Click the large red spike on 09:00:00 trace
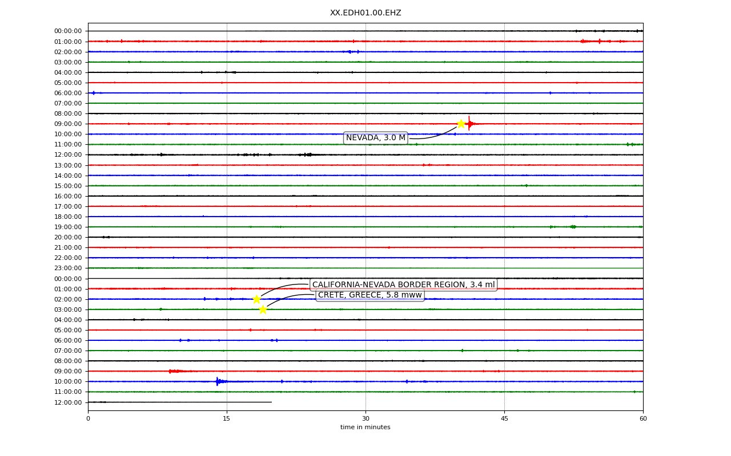Image resolution: width=731 pixels, height=456 pixels. 469,124
